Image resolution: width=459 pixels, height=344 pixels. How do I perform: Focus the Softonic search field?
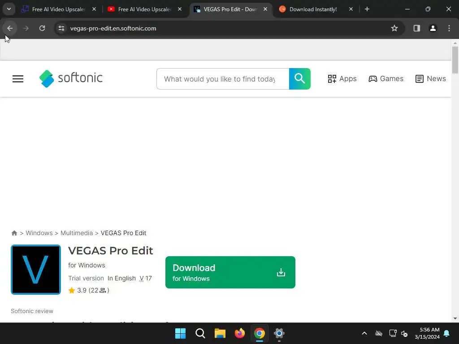click(223, 79)
